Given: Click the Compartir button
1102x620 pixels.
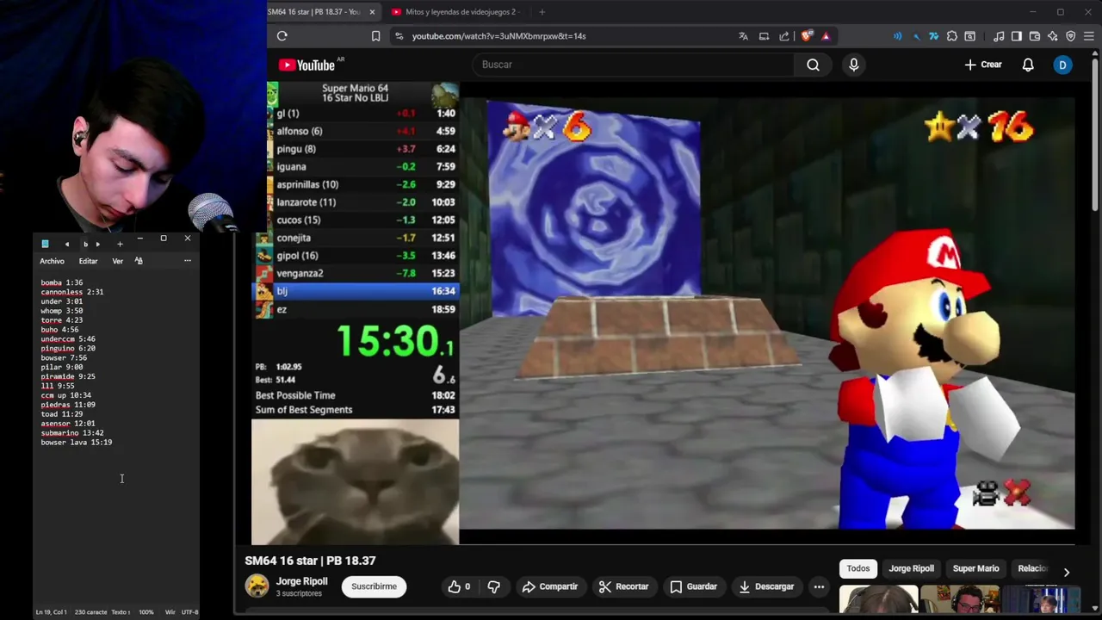Looking at the screenshot, I should 550,586.
